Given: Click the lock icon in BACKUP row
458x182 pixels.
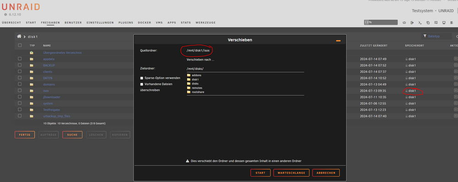Looking at the screenshot, I should 406,65.
